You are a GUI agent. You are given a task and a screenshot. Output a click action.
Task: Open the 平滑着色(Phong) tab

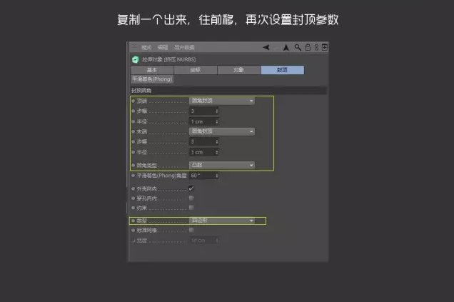pos(152,79)
